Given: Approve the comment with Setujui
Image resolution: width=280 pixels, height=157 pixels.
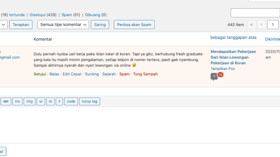Looking at the screenshot, I should [40, 74].
